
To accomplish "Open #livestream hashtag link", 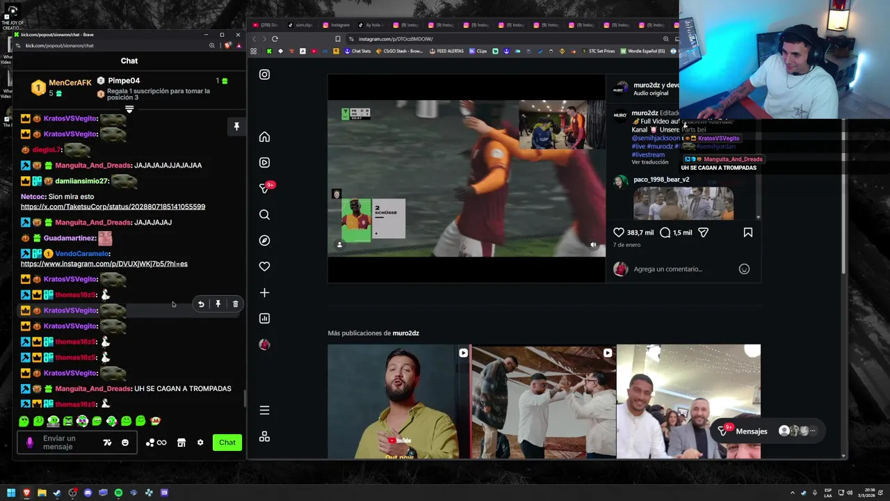I will pyautogui.click(x=648, y=154).
